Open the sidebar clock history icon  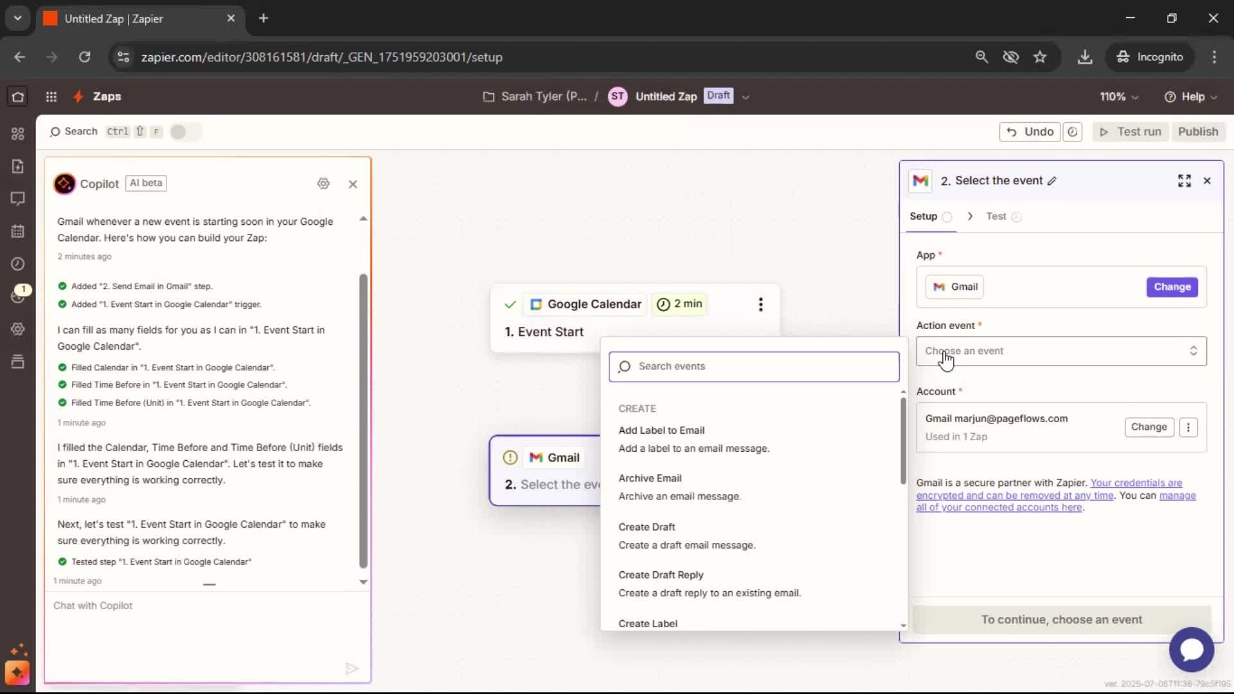click(18, 264)
